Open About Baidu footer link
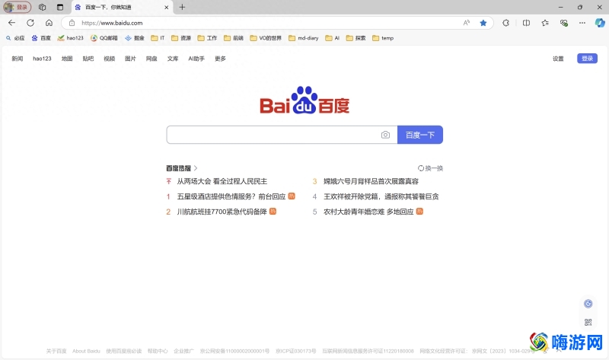Image resolution: width=609 pixels, height=360 pixels. pyautogui.click(x=86, y=351)
